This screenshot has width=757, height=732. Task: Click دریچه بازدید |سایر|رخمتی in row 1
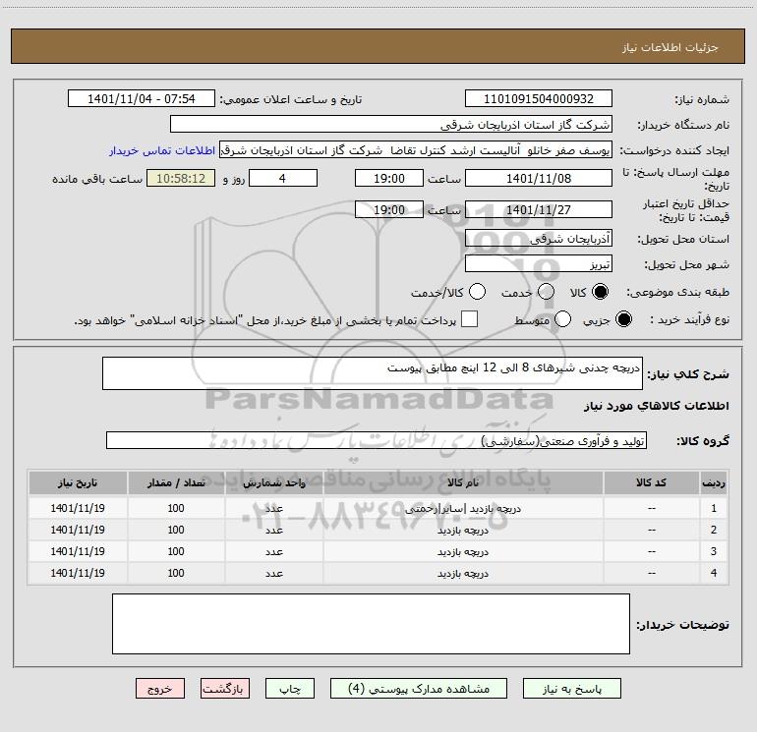463,509
